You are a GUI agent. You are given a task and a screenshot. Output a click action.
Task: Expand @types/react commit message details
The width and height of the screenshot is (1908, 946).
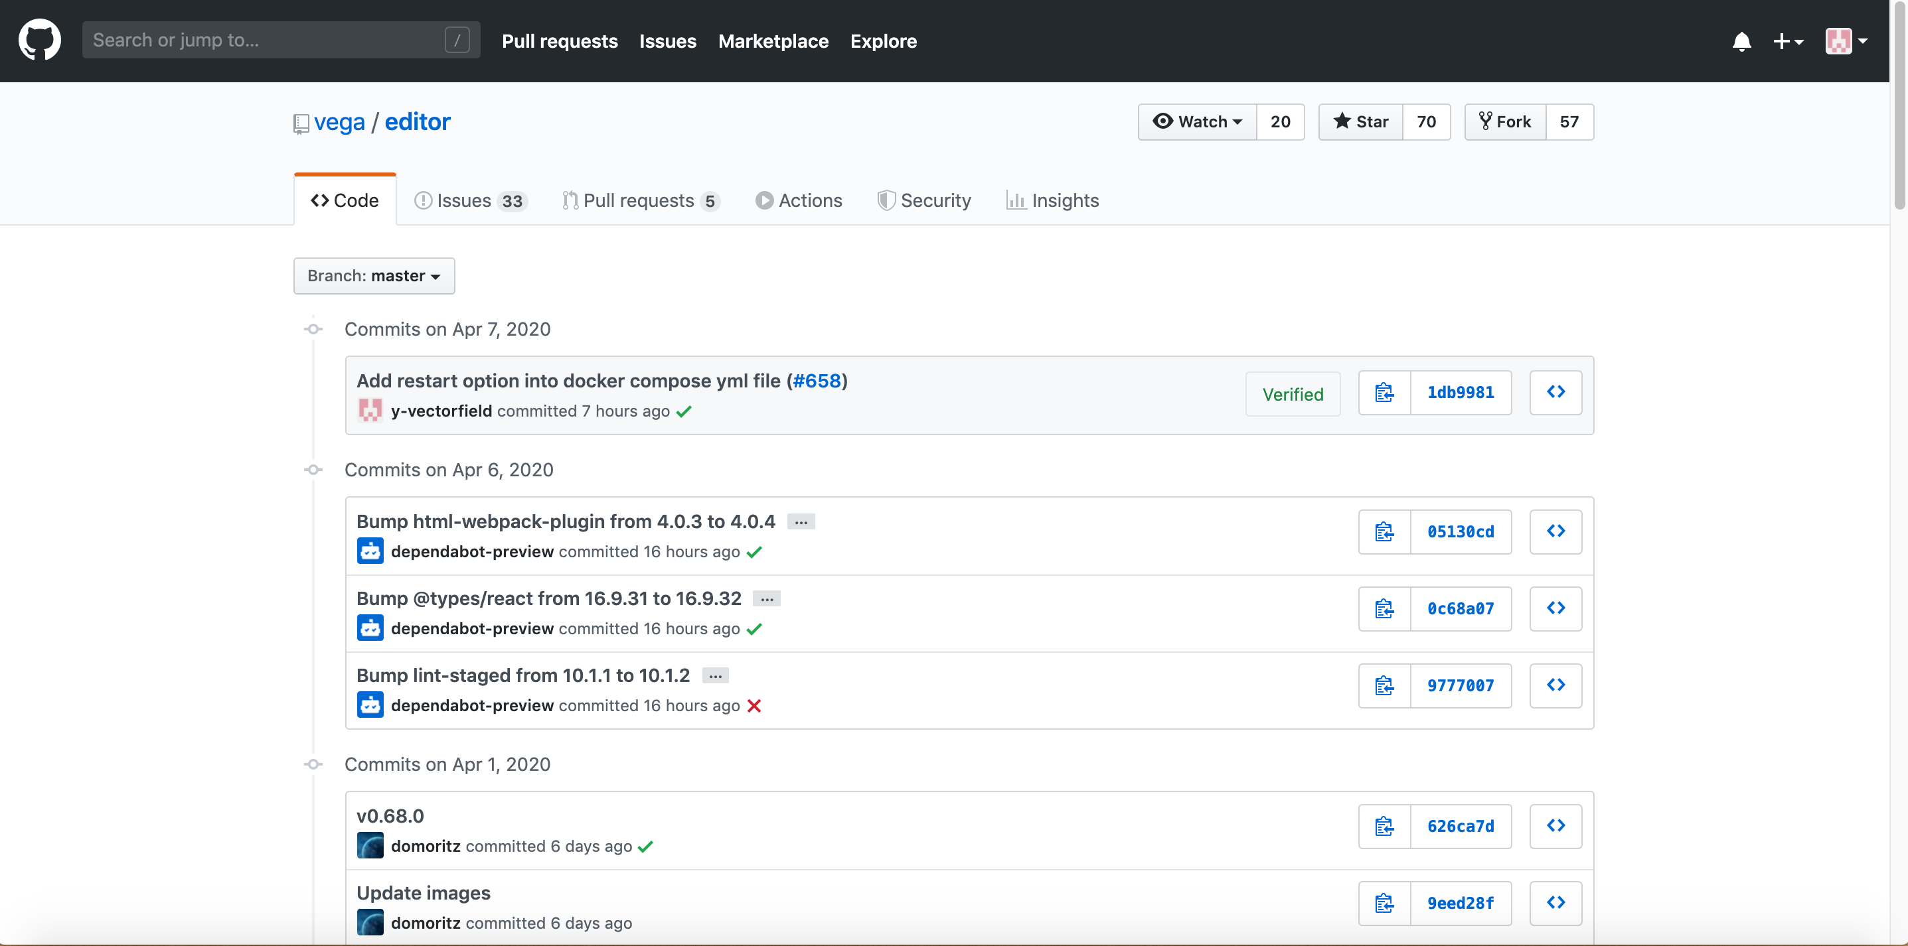(767, 600)
